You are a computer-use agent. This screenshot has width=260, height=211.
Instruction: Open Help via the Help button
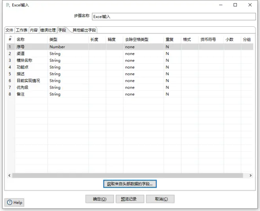[x=15, y=202]
